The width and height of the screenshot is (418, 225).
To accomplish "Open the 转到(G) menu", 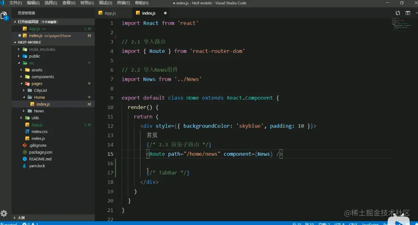I will (87, 3).
